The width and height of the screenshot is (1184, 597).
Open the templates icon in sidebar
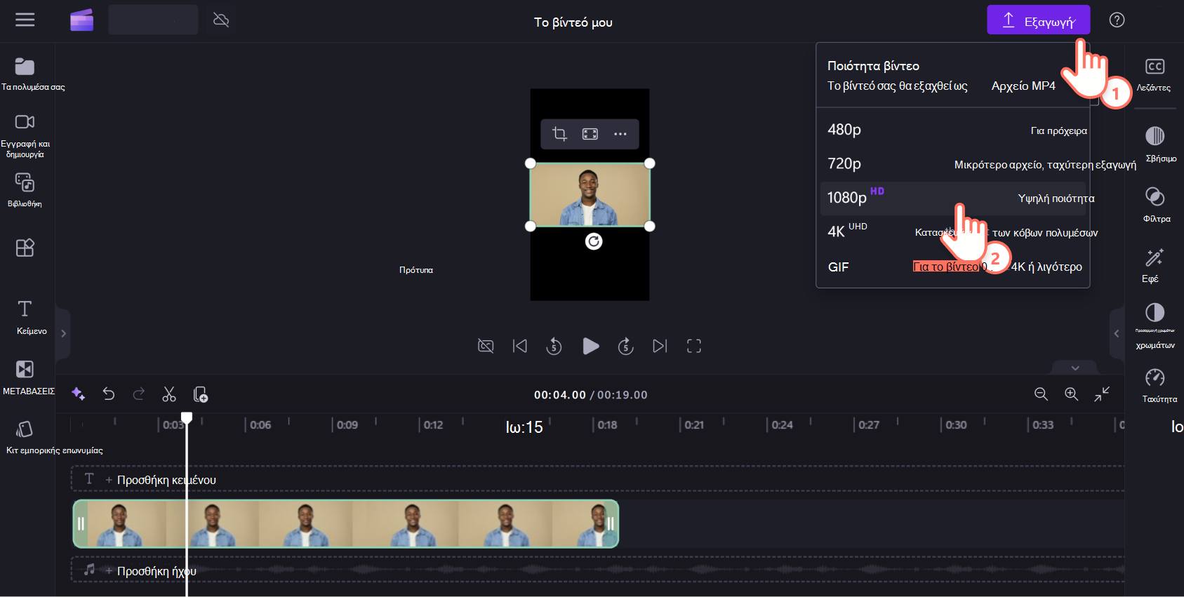pos(25,248)
